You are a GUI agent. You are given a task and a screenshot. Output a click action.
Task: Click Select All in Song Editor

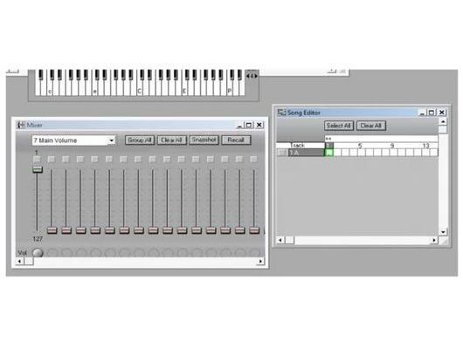point(339,126)
